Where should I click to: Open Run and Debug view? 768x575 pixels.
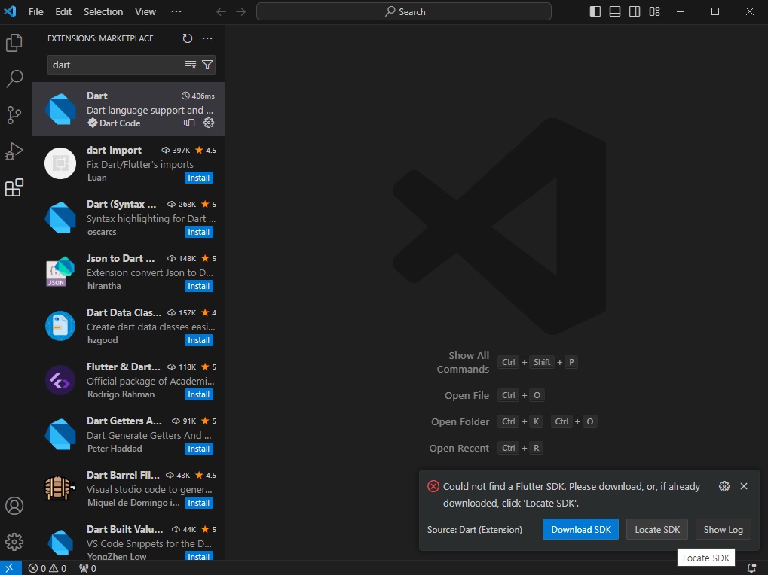point(14,151)
